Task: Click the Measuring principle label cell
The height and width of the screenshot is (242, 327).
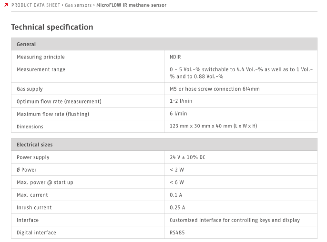Action: [x=41, y=57]
